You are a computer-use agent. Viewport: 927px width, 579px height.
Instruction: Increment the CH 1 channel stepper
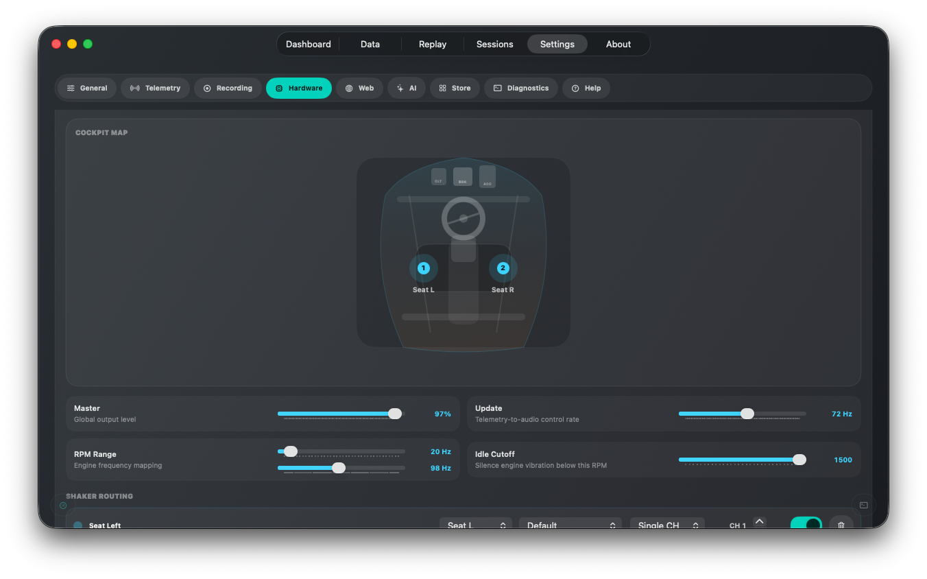point(759,521)
